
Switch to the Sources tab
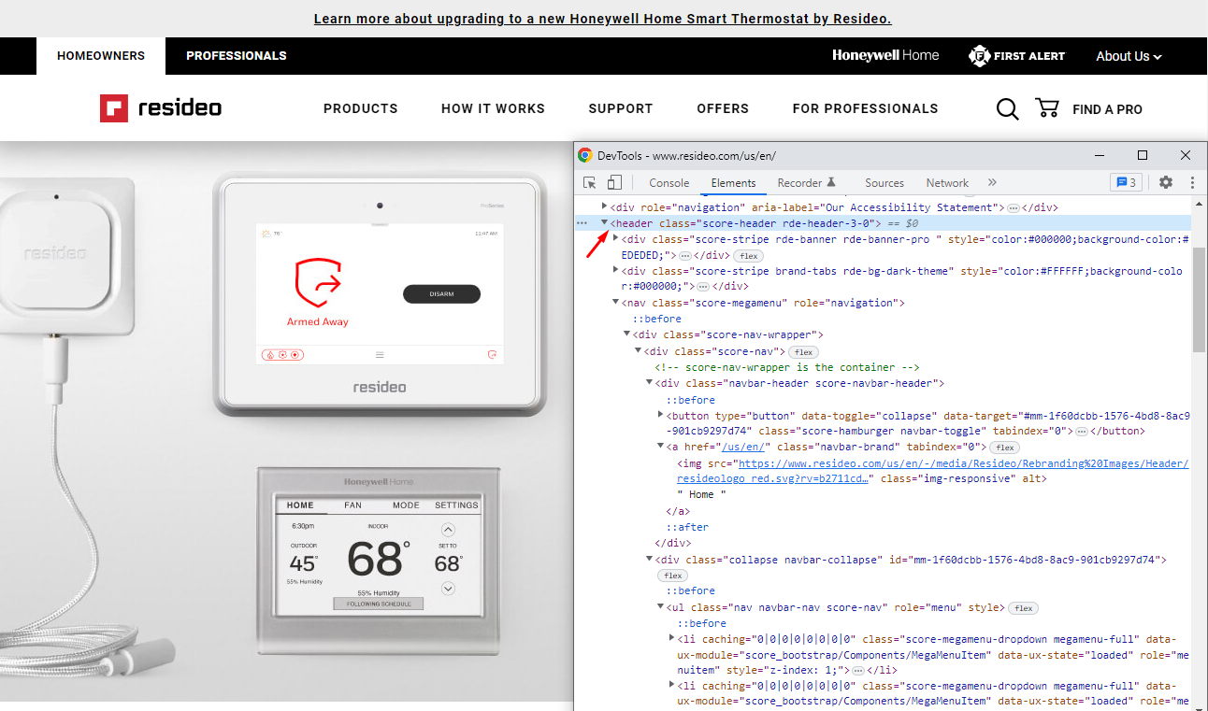[884, 183]
